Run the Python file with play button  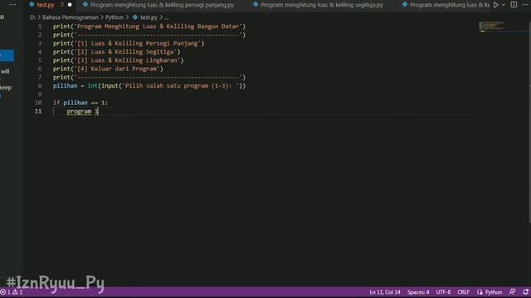[496, 5]
